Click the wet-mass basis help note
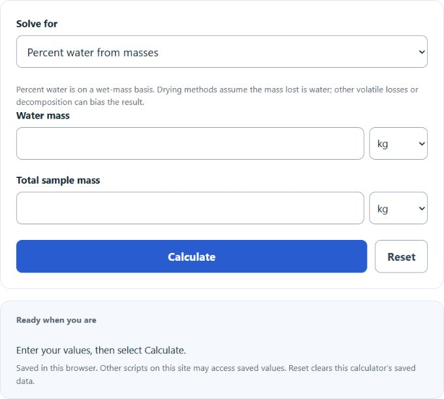The image size is (444, 399). (x=217, y=96)
